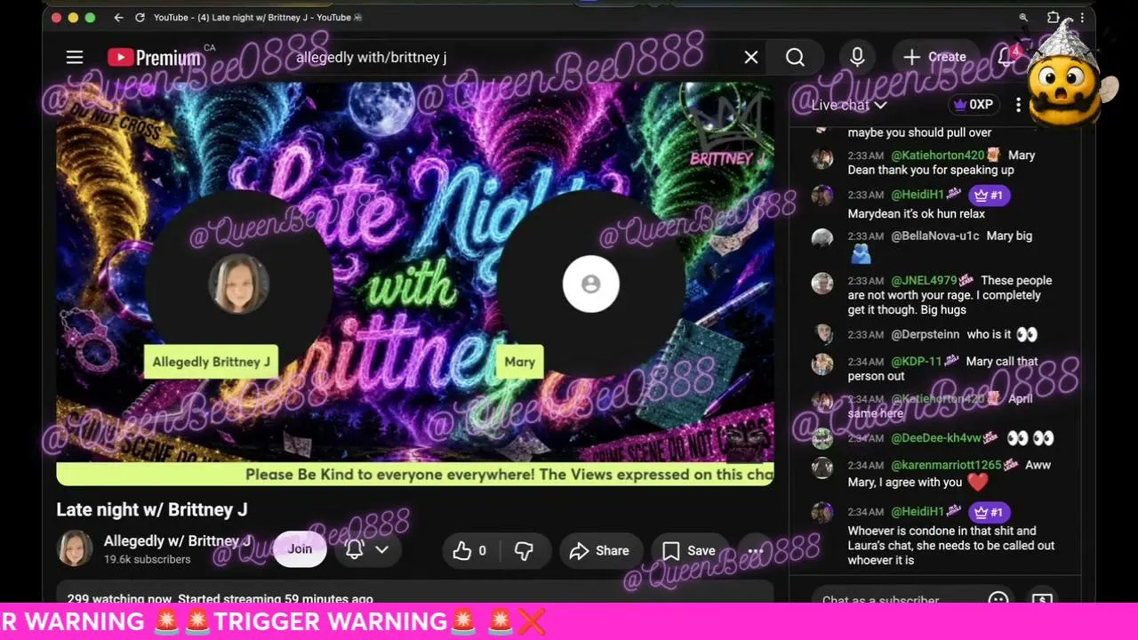Open the channel avatar below the video
1138x640 pixels.
coord(75,548)
